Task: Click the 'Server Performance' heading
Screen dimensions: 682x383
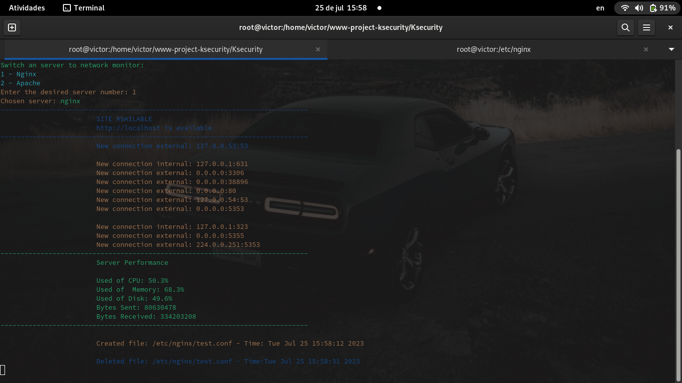Action: click(x=132, y=263)
